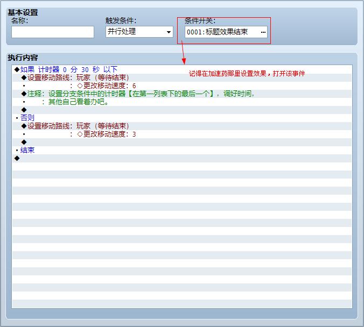Select the first 设置移动路线：玩家 (等待结束) line

coord(182,77)
